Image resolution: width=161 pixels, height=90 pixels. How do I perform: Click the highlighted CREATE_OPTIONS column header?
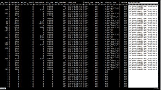pos(143,3)
